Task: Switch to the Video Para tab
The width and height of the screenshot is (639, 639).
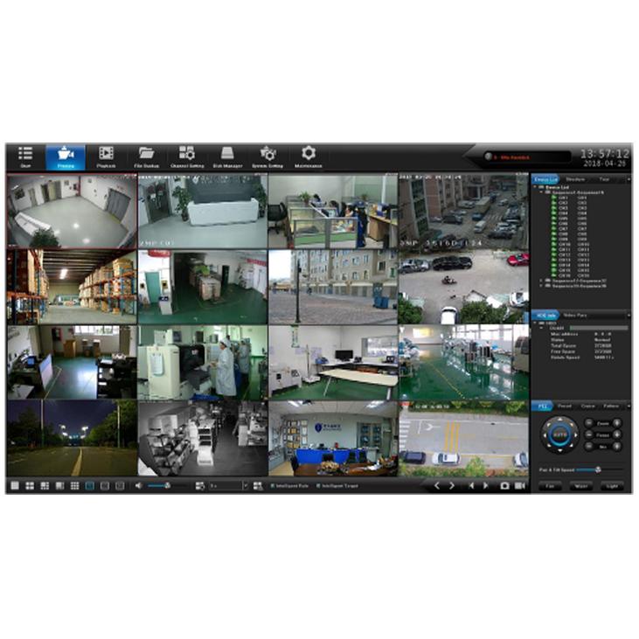Action: [574, 314]
